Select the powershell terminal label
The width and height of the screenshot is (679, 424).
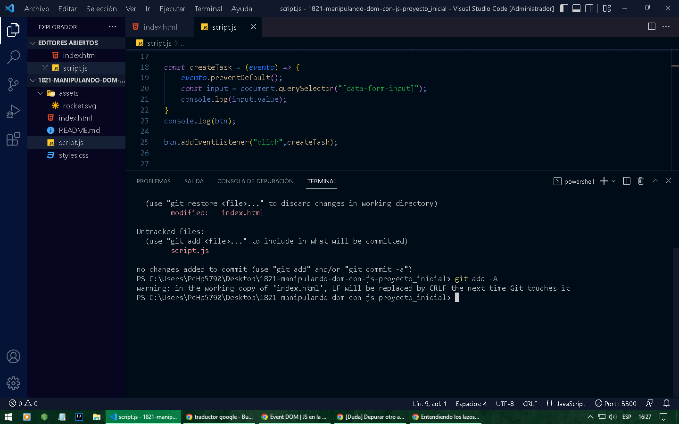click(574, 181)
